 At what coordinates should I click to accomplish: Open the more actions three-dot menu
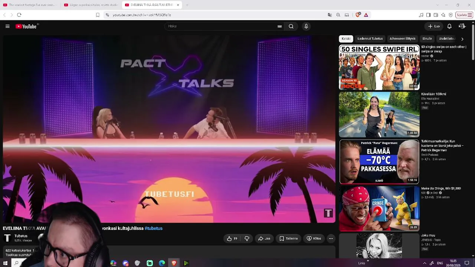point(331,238)
